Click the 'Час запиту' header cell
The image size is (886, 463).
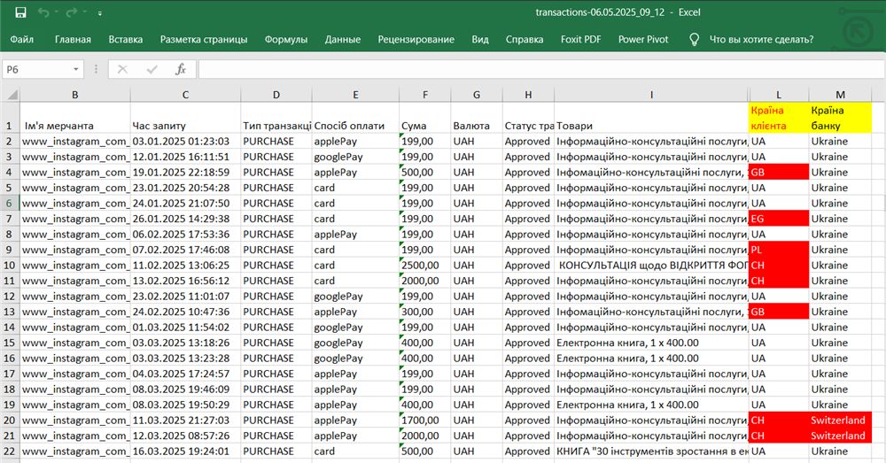(x=185, y=118)
